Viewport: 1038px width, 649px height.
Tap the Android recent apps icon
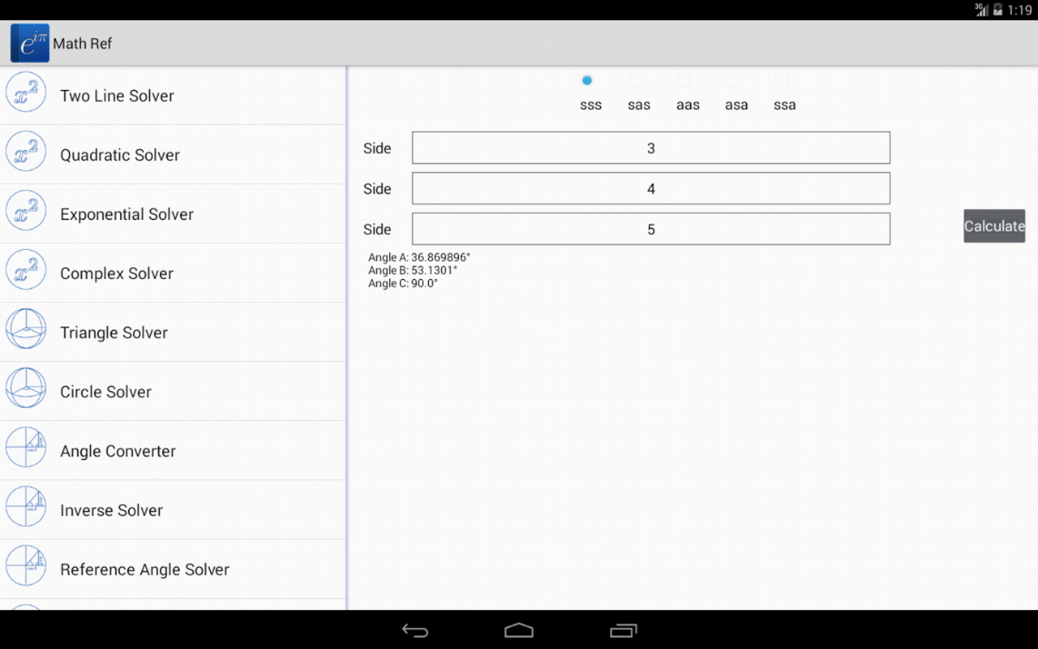pyautogui.click(x=623, y=630)
